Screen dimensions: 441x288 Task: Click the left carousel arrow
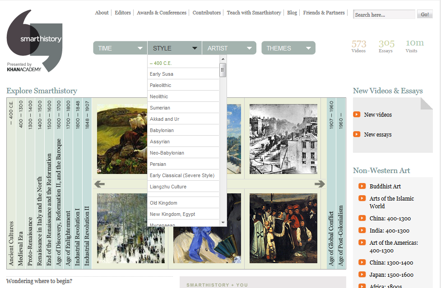[100, 184]
